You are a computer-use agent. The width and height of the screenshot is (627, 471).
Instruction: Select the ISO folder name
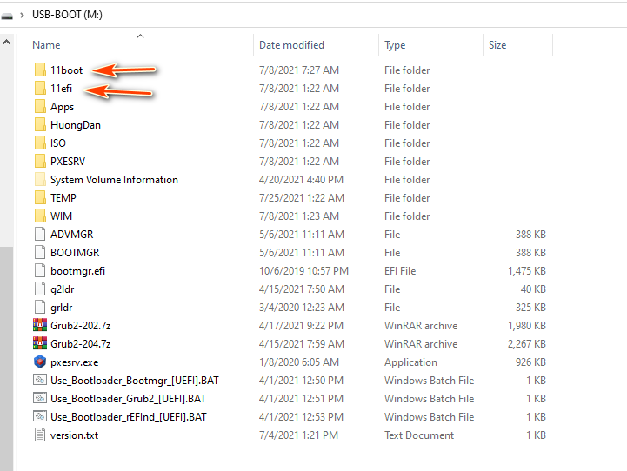58,143
